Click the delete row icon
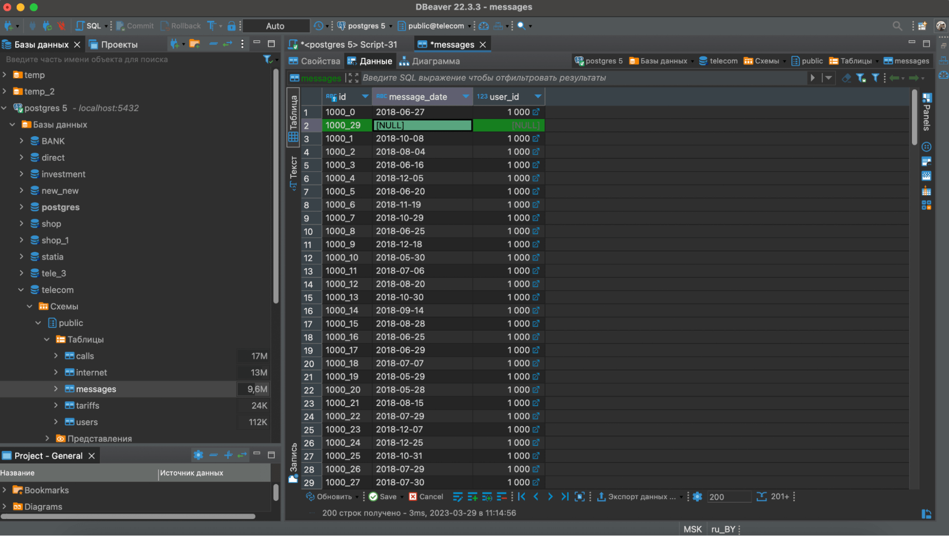Screen dimensions: 949x536 click(501, 497)
